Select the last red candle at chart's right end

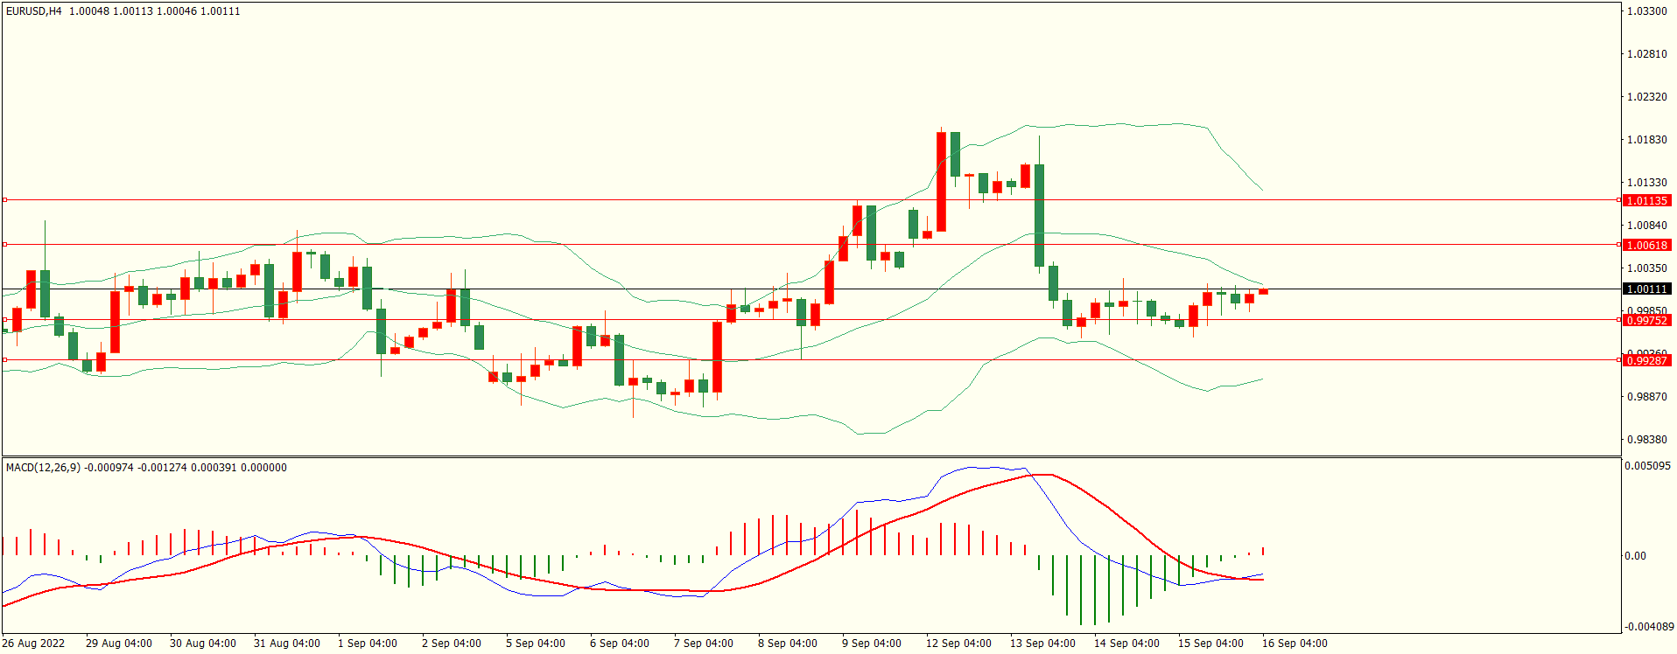[1263, 291]
